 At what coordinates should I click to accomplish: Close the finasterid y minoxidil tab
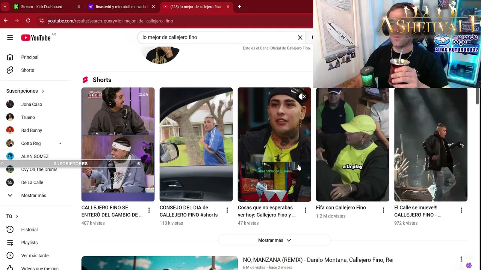point(153,7)
